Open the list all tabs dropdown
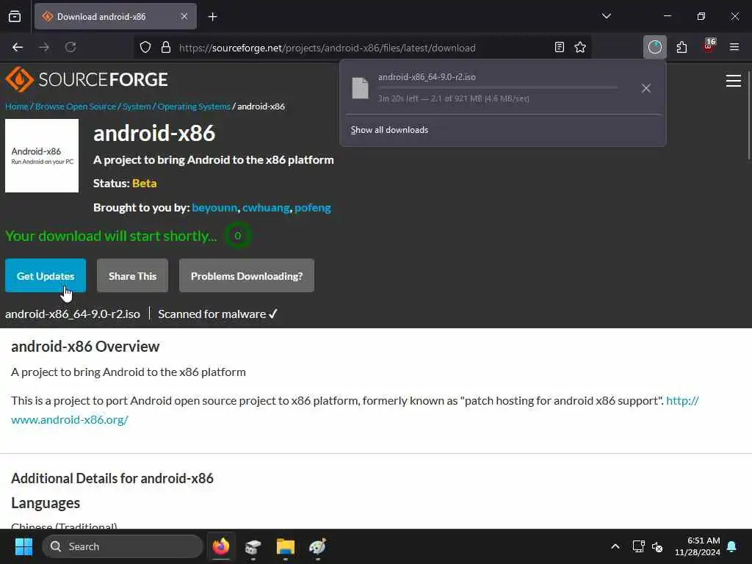 point(607,16)
